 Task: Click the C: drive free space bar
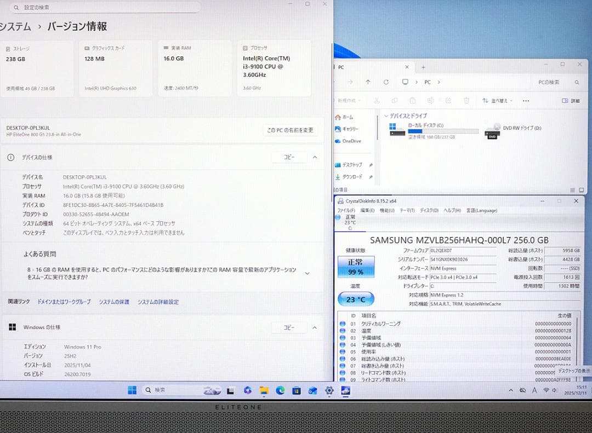[x=443, y=130]
